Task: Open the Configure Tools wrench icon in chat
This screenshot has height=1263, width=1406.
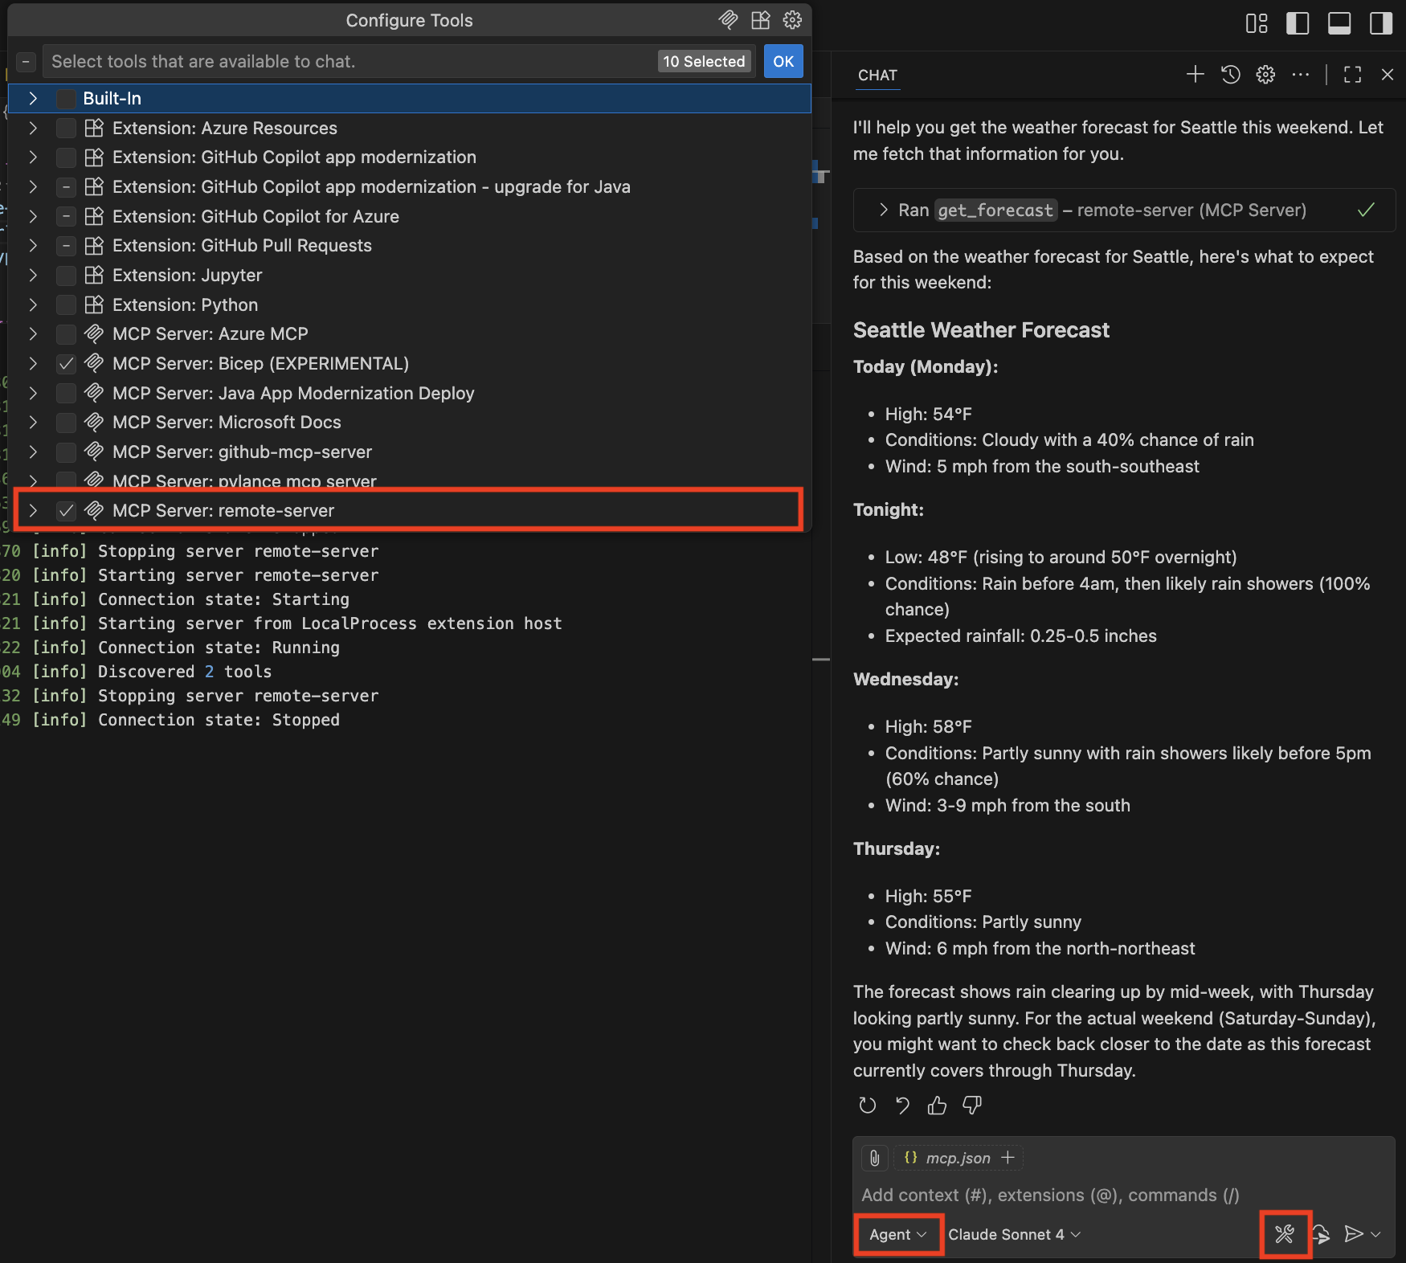Action: 1285,1234
